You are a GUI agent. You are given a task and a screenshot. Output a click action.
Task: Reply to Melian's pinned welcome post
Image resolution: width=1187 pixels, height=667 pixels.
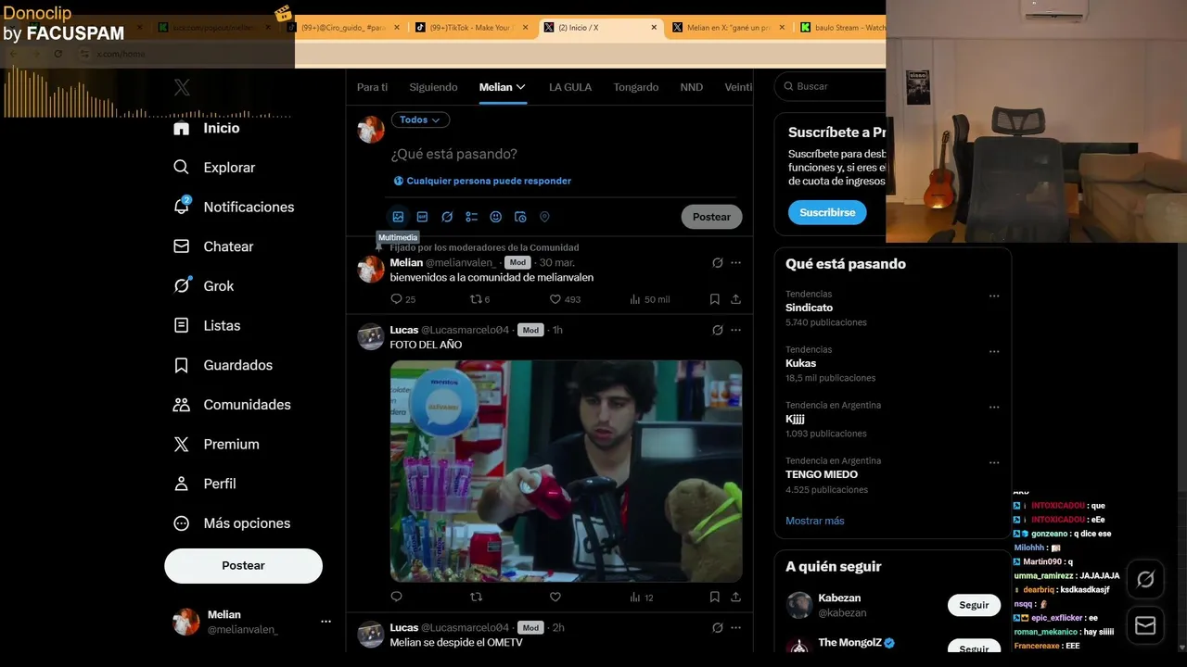(x=402, y=299)
